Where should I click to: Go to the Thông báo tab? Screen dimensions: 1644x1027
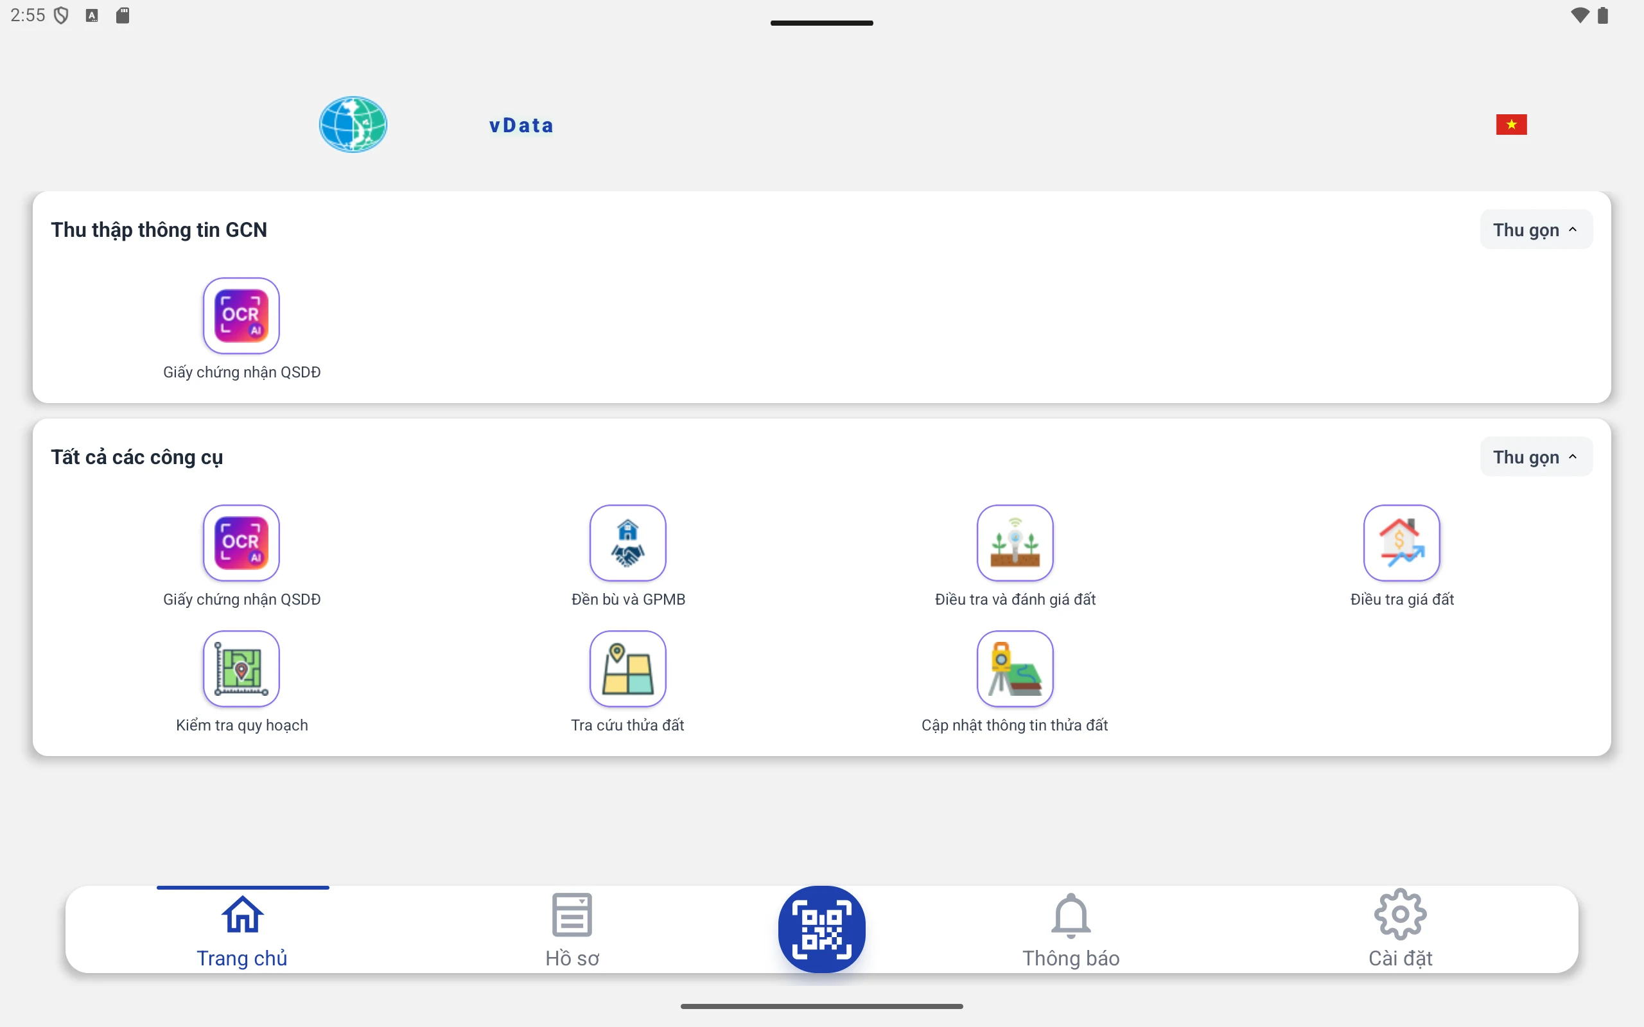point(1071,930)
